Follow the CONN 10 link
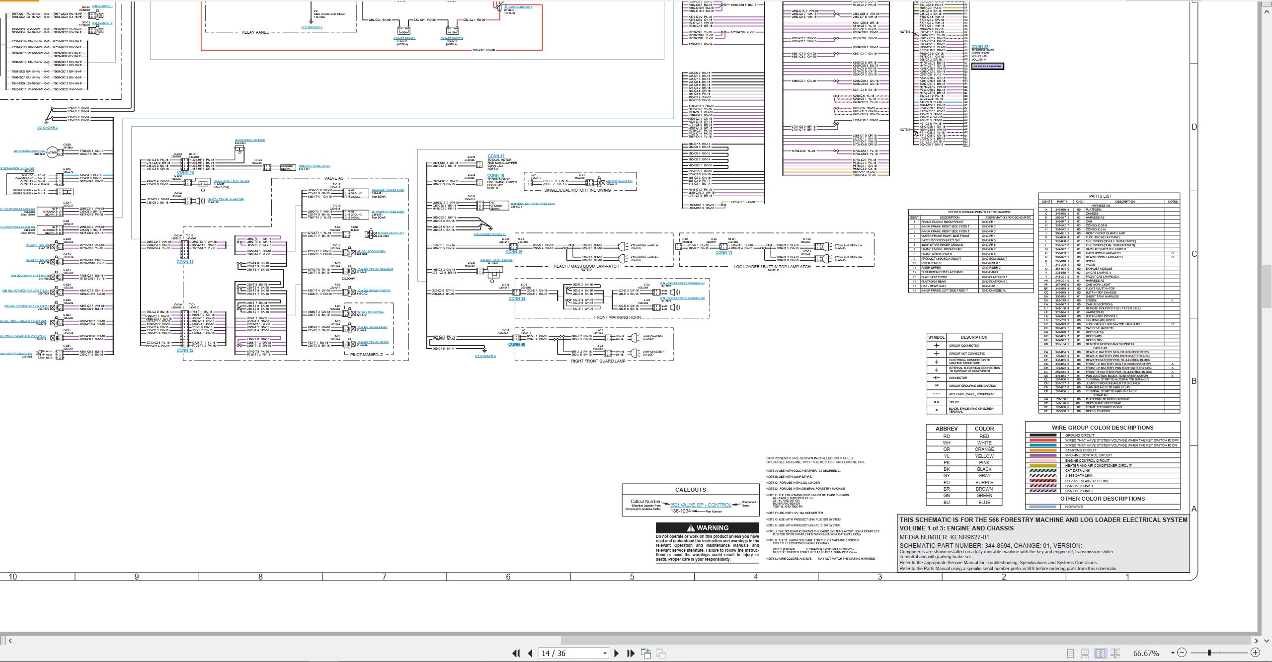Screen dimensions: 1272x662 tap(185, 172)
